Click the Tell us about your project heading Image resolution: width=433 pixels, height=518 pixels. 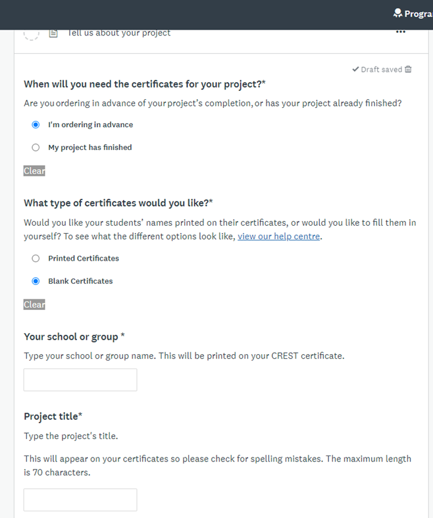(x=119, y=33)
